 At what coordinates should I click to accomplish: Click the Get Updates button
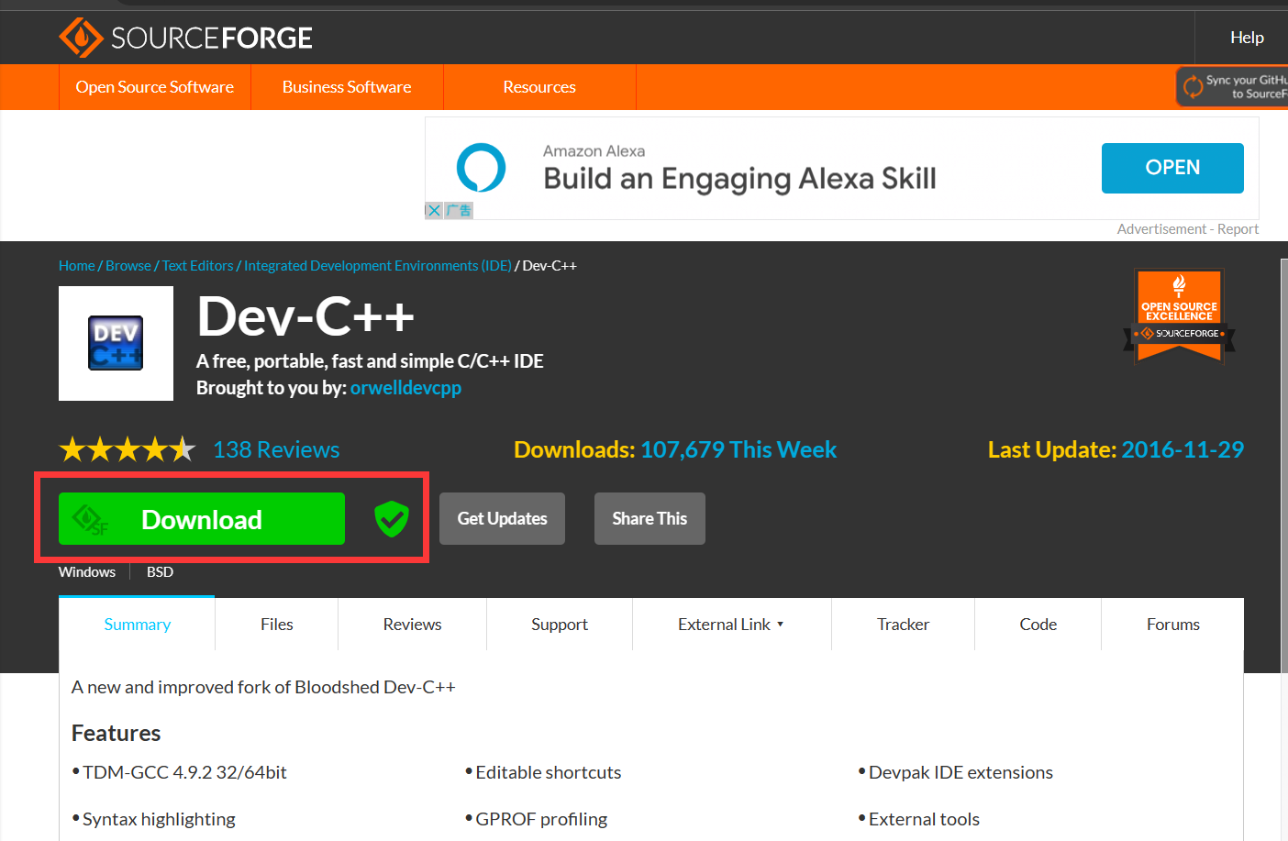click(502, 519)
